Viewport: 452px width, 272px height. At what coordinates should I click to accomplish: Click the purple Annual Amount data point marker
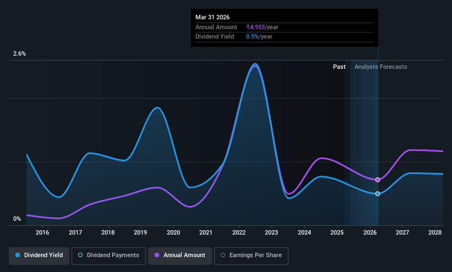tap(378, 179)
